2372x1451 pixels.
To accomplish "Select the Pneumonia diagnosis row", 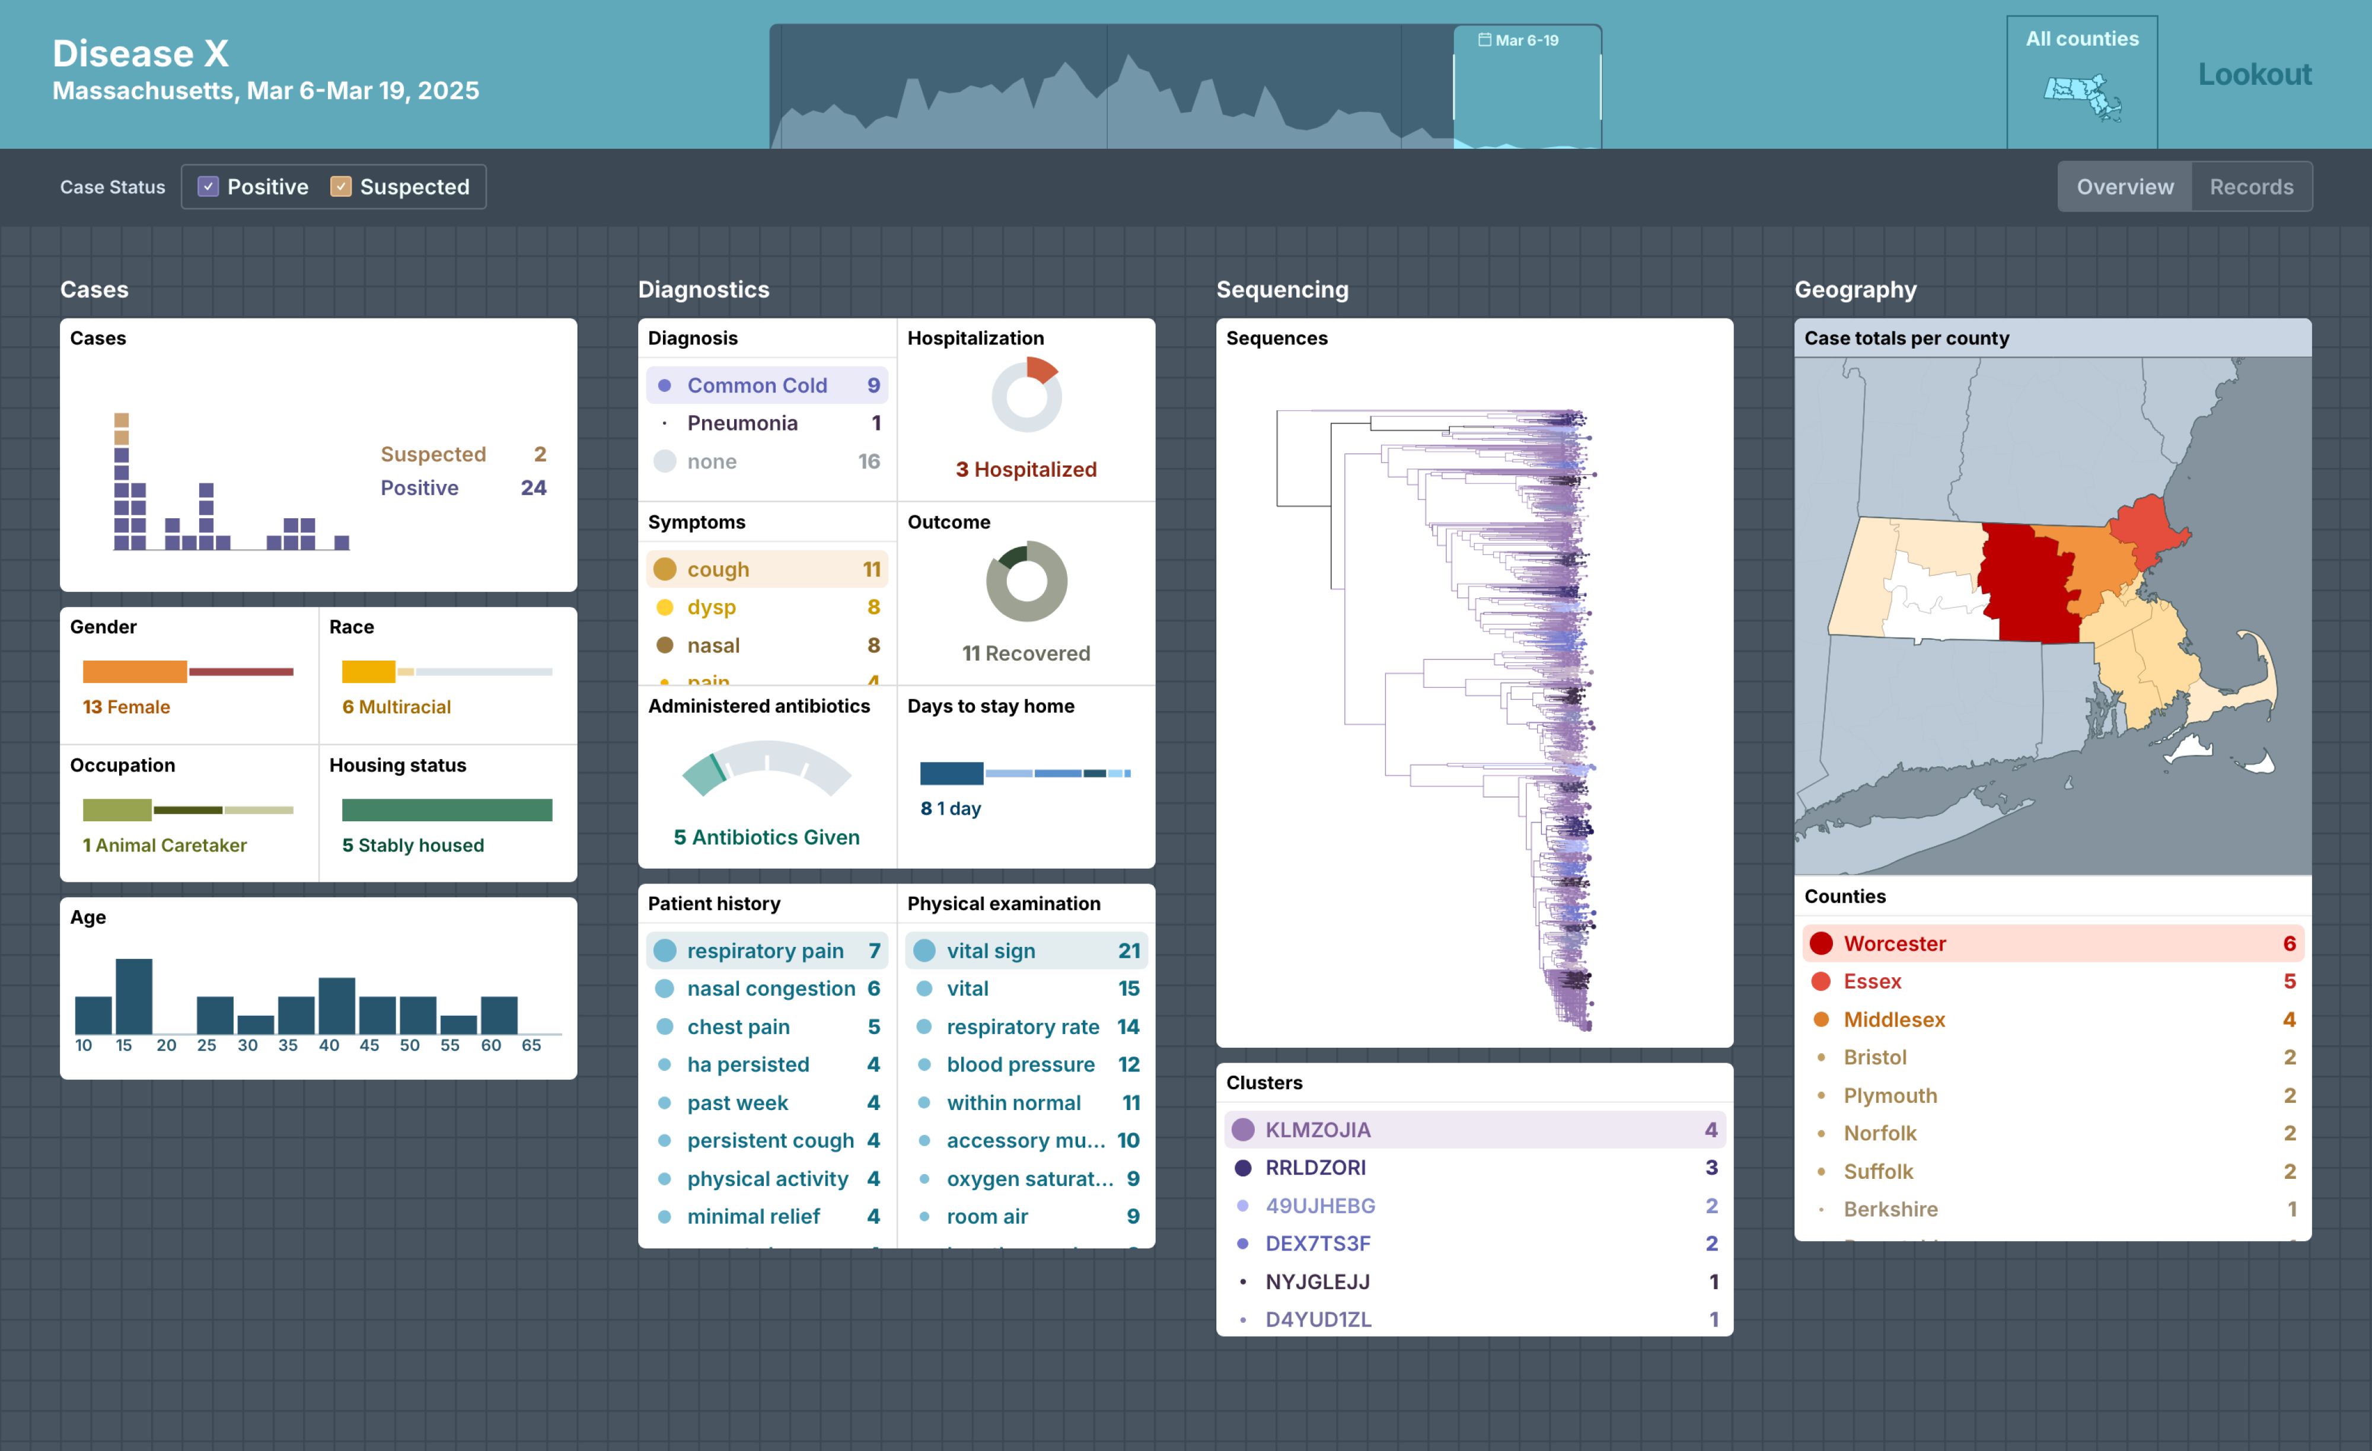I will pos(767,423).
